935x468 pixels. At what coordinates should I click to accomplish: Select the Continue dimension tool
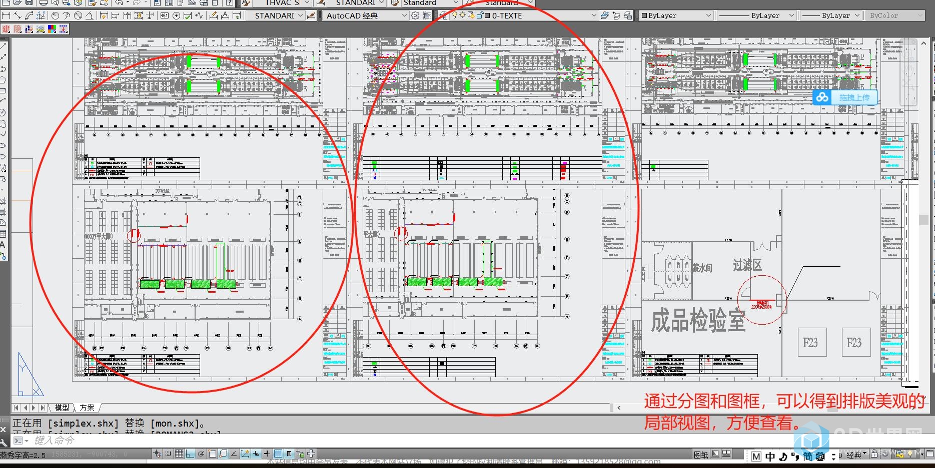click(x=127, y=15)
